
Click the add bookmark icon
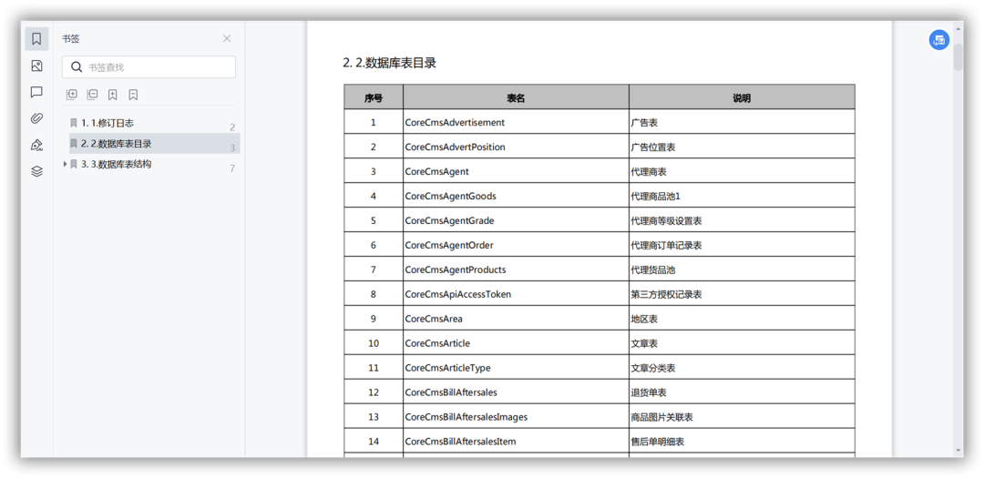coord(112,95)
